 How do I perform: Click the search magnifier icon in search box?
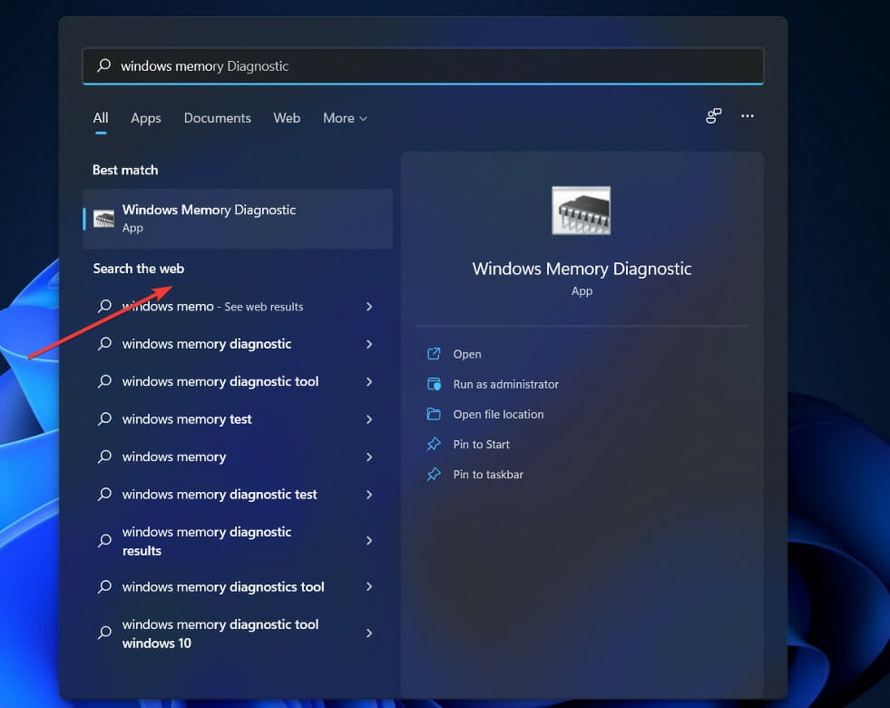(103, 65)
